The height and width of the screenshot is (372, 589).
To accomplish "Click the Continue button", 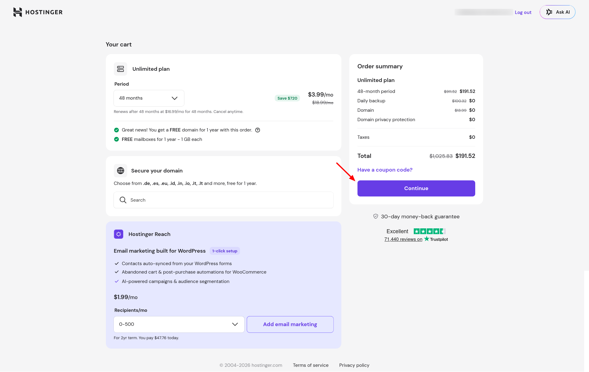I will click(x=416, y=188).
